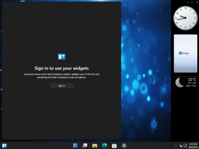
Task: Expand the hidden system tray icons
Action: coord(176,146)
